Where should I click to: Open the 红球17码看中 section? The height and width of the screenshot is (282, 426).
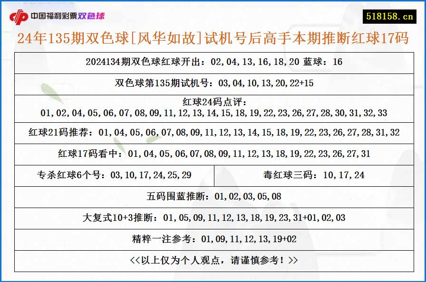(213, 153)
